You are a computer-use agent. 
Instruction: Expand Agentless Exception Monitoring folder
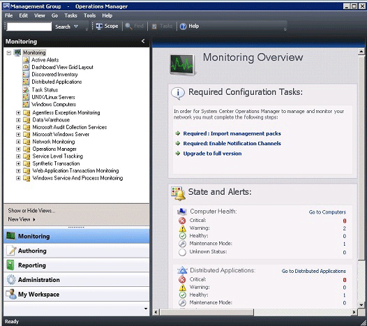(x=18, y=113)
